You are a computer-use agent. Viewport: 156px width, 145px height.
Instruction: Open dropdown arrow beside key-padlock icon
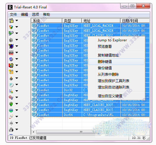click(17, 72)
